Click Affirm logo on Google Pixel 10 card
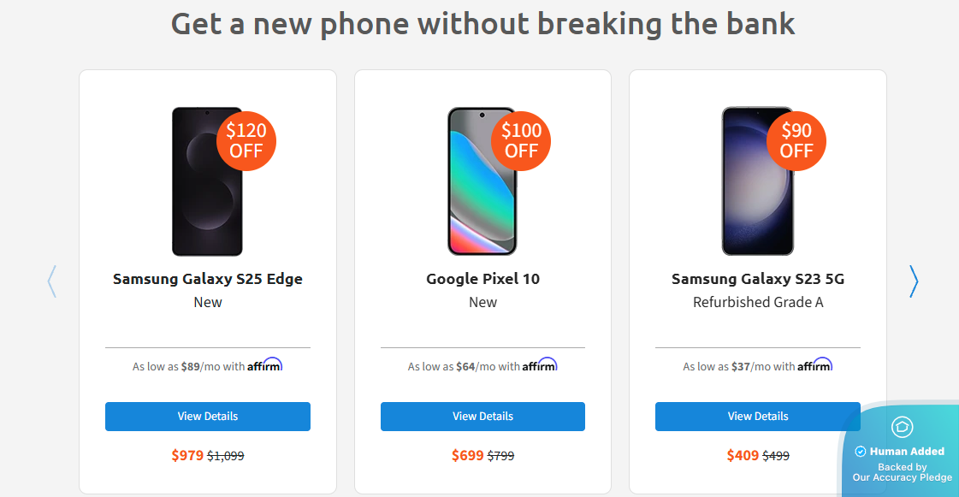The width and height of the screenshot is (959, 497). coord(540,365)
